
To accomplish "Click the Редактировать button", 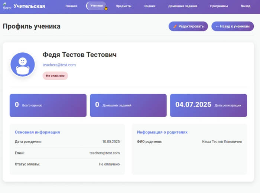I will [x=188, y=26].
